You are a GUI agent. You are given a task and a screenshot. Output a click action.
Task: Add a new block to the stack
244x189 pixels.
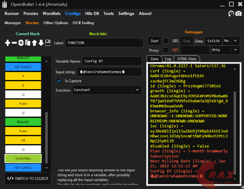point(8,43)
